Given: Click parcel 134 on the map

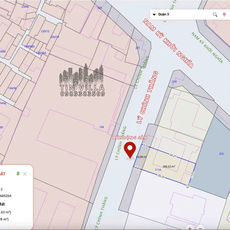Looking at the screenshot, I should pyautogui.click(x=101, y=127).
